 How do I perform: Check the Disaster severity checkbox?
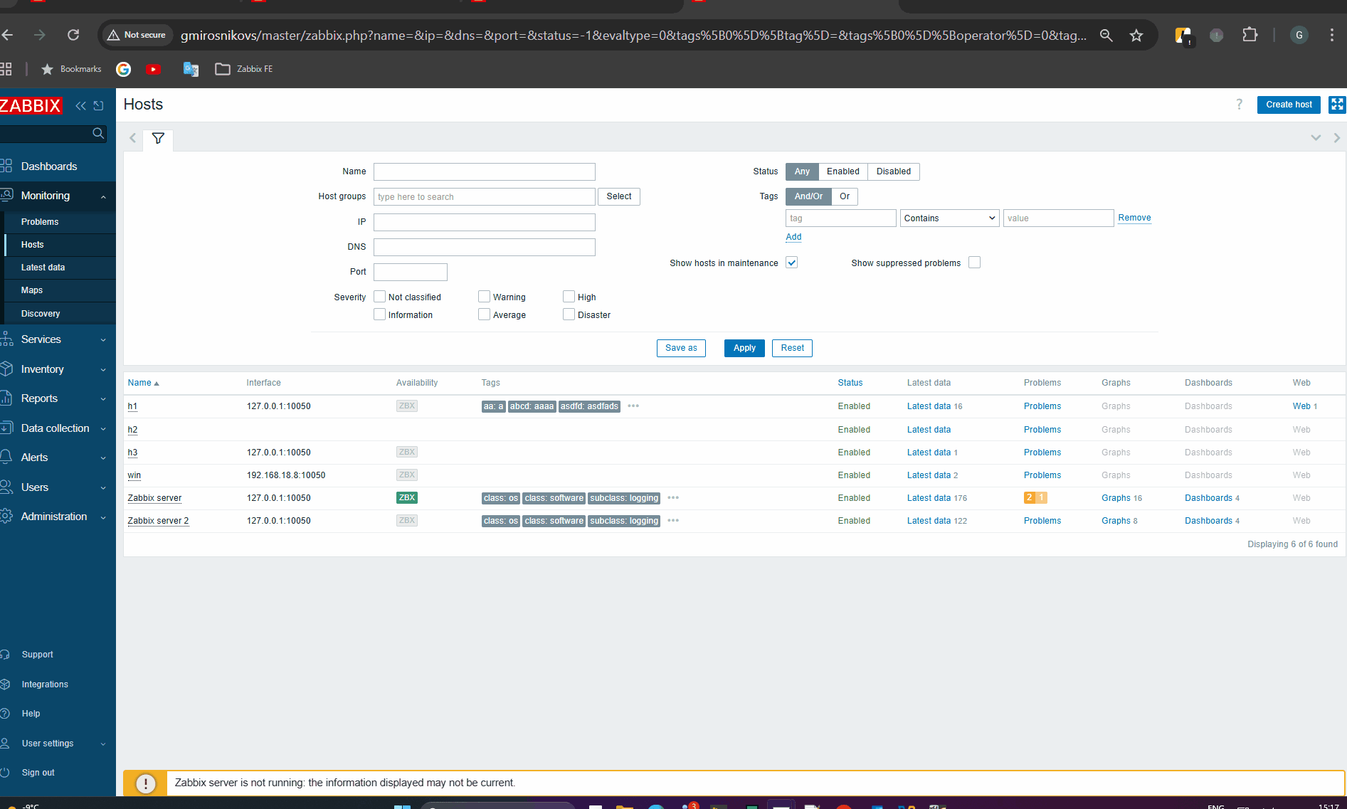pyautogui.click(x=569, y=314)
